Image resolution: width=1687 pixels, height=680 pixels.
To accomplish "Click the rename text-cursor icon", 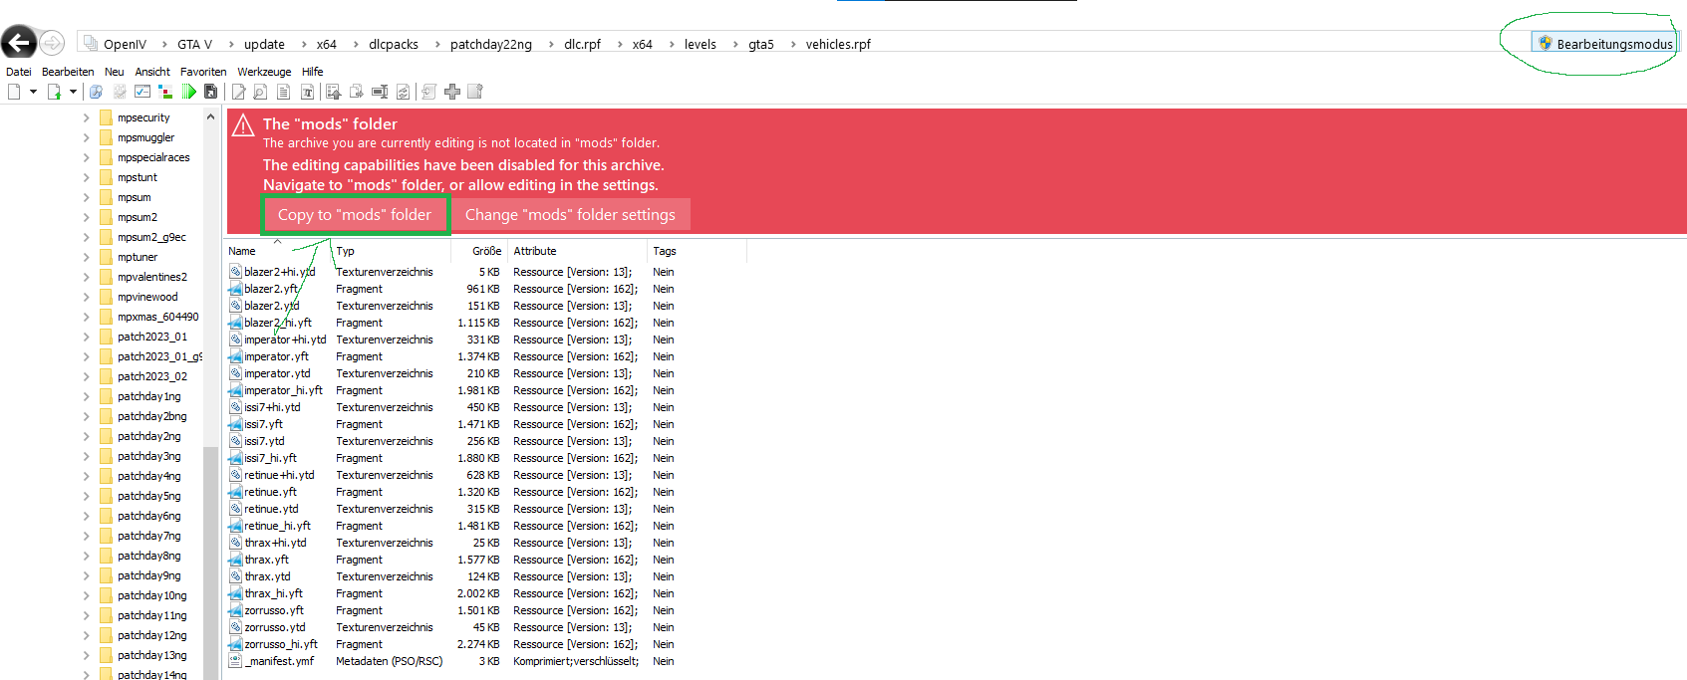I will (x=380, y=92).
